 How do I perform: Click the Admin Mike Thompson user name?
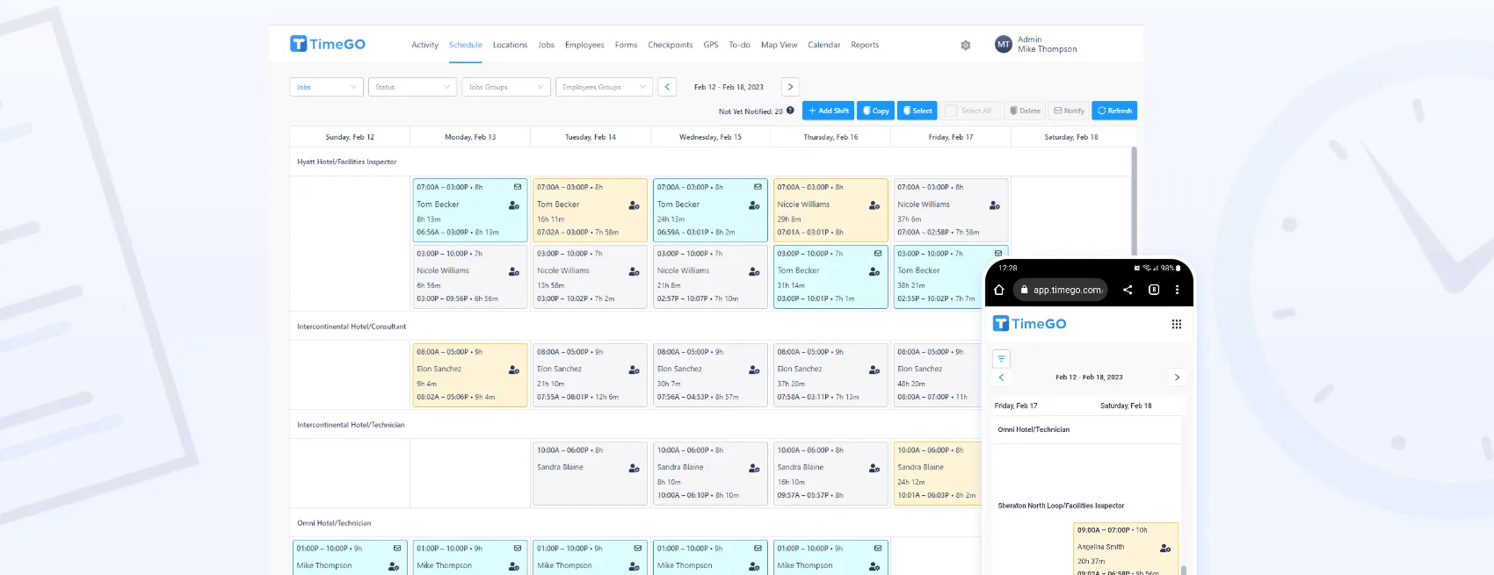(x=1047, y=44)
